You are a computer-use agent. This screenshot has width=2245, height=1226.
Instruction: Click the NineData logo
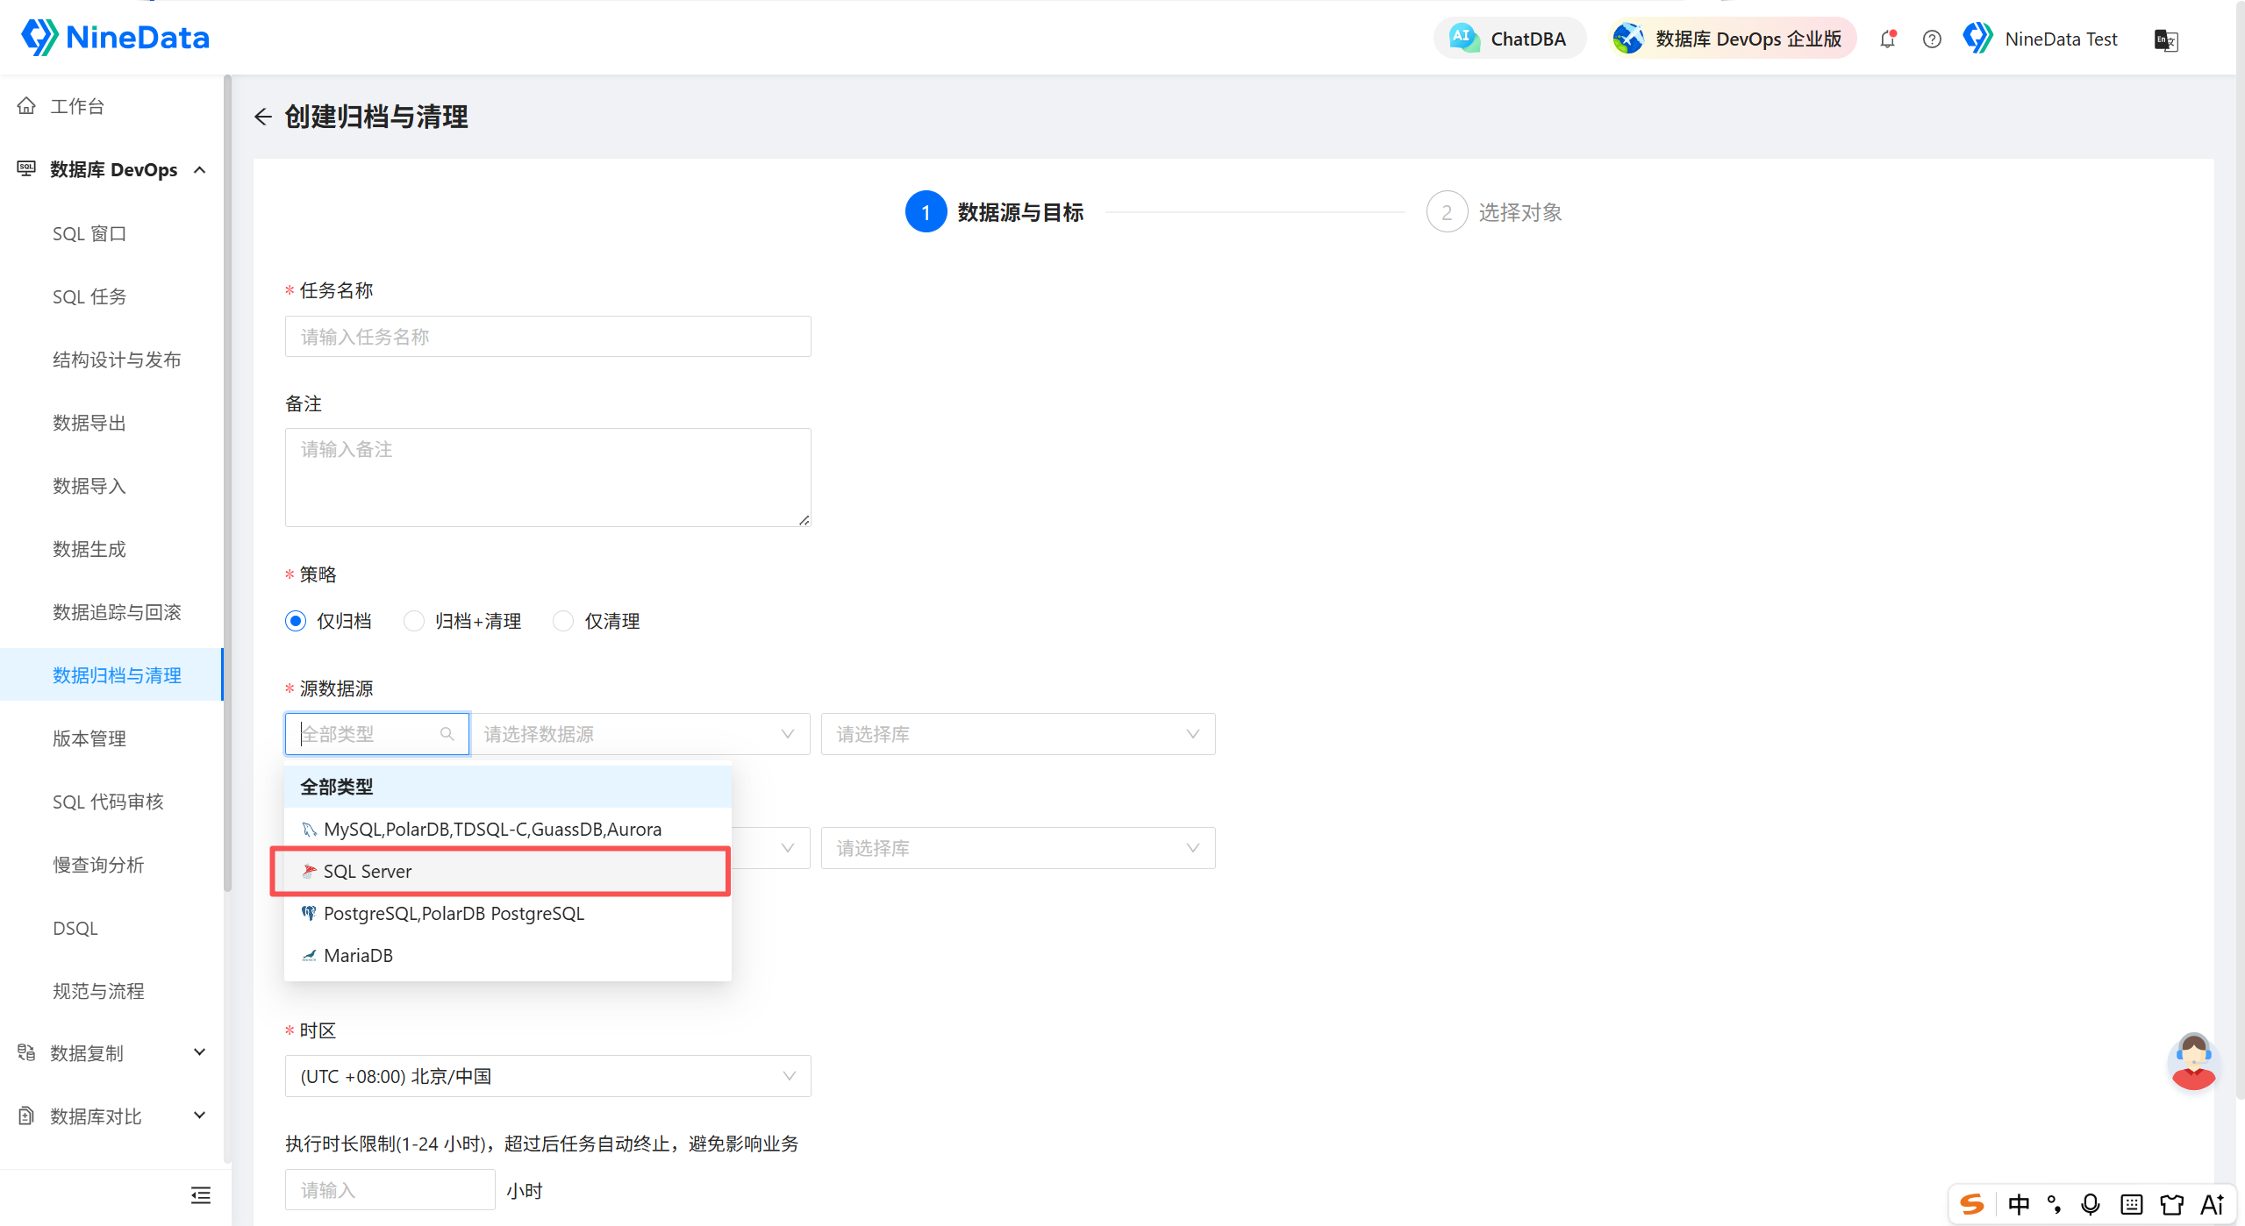(115, 38)
